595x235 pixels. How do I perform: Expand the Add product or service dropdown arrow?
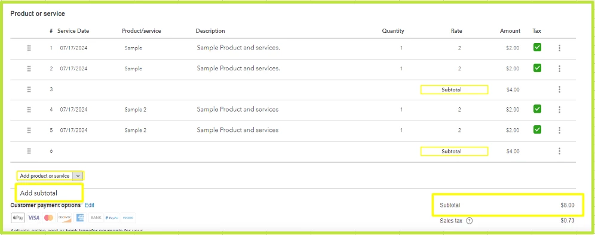coord(78,176)
